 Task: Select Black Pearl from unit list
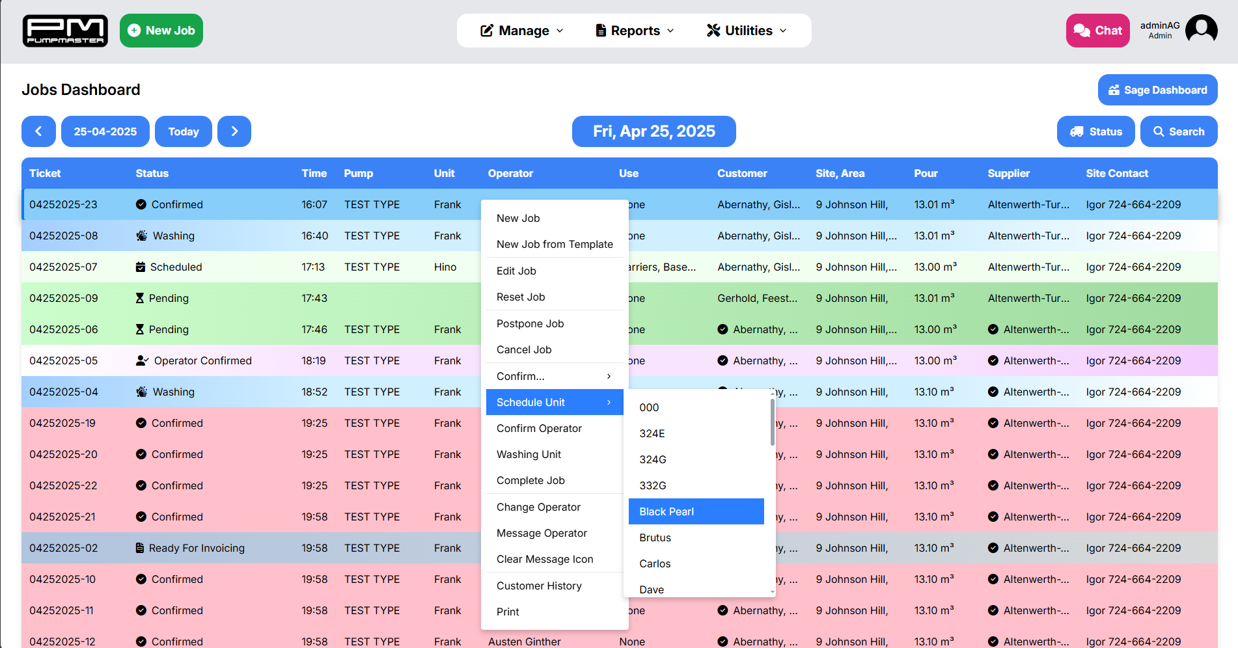(696, 511)
